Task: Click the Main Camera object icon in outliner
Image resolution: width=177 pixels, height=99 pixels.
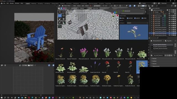Action: [154, 16]
